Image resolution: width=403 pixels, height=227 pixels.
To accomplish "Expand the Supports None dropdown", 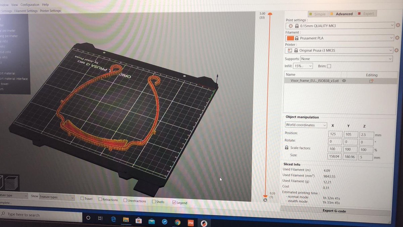I will click(347, 59).
